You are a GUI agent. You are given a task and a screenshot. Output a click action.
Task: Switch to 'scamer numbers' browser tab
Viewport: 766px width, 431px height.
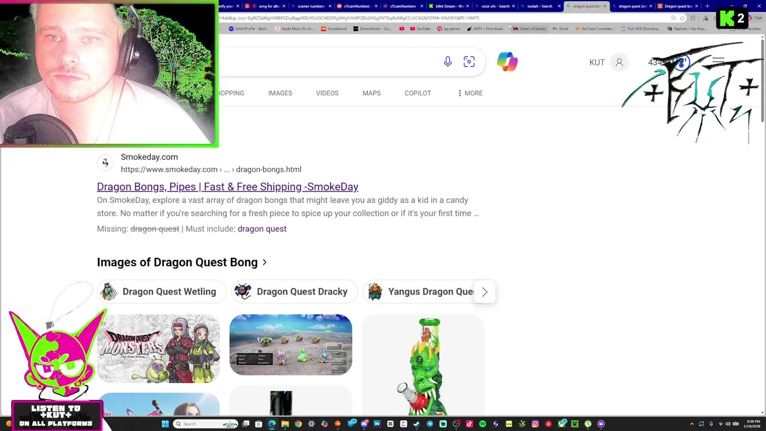[x=311, y=6]
